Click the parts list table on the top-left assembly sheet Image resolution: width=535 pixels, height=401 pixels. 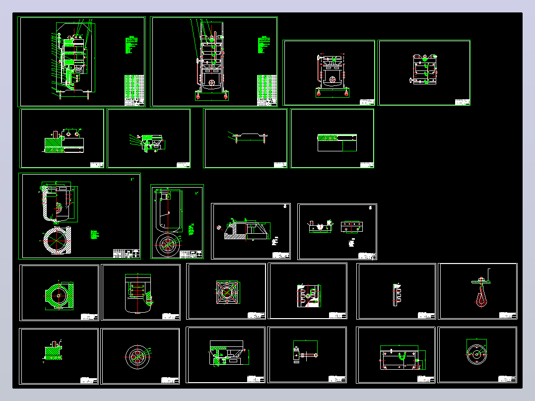[134, 90]
